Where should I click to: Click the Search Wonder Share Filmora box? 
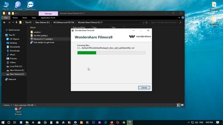(x=166, y=22)
